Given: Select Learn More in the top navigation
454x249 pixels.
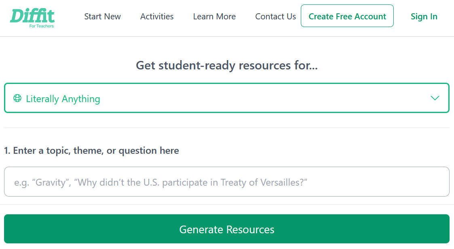Looking at the screenshot, I should tap(214, 17).
